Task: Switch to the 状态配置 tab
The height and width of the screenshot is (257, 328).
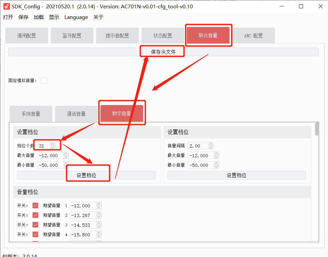Action: [163, 36]
